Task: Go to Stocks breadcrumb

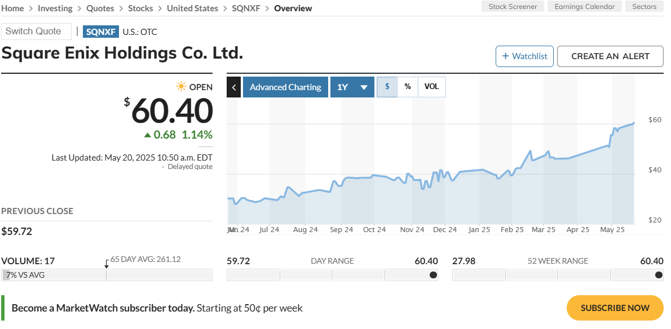Action: 140,8
